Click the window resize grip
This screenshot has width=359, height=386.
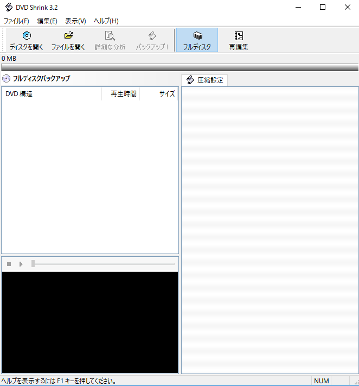(356, 383)
